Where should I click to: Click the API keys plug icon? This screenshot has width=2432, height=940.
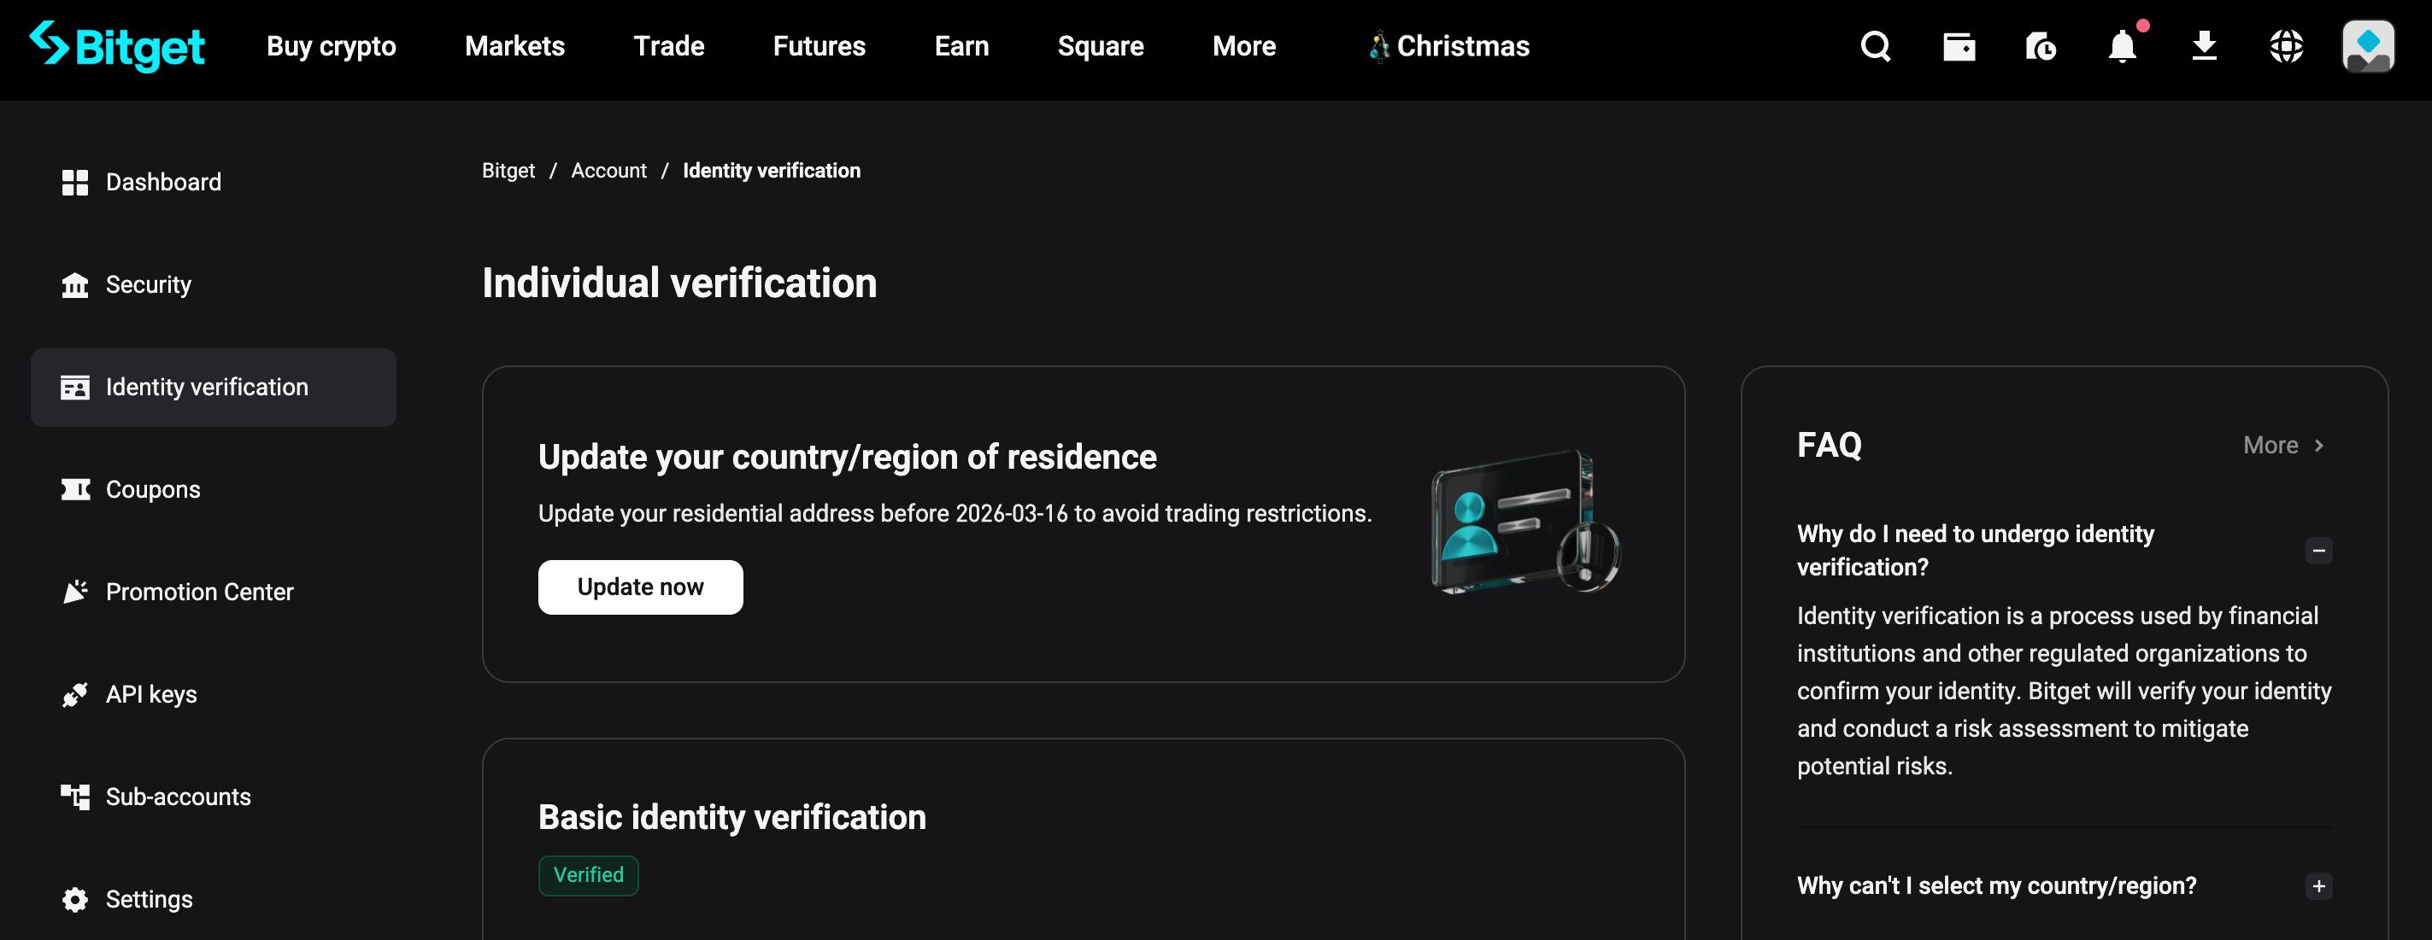tap(74, 694)
